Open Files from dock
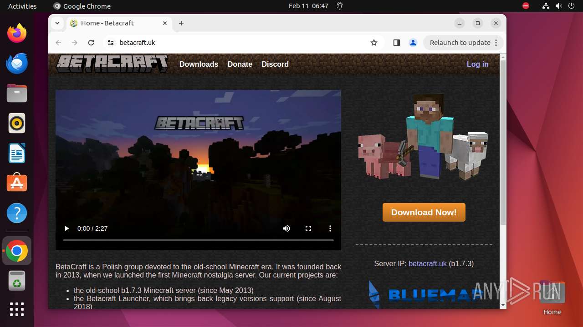 17,93
